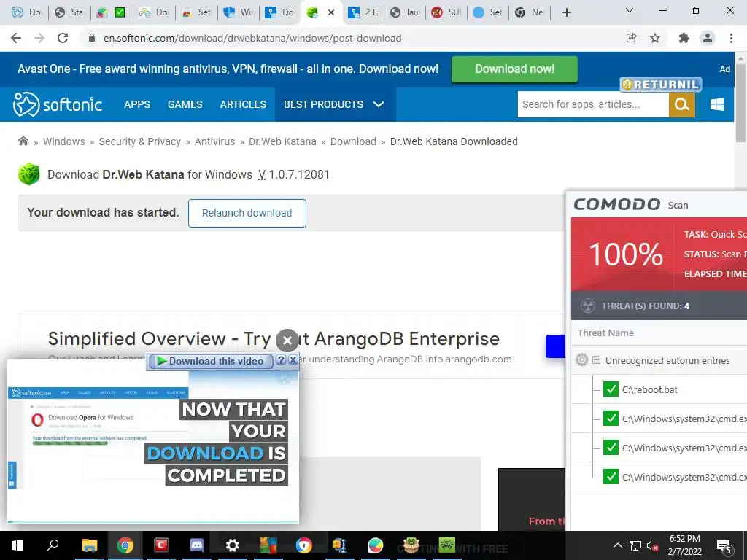Click the Returnil widget badge
This screenshot has height=560, width=747.
661,85
